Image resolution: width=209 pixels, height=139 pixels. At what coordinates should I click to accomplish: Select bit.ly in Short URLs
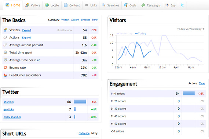pos(94,133)
